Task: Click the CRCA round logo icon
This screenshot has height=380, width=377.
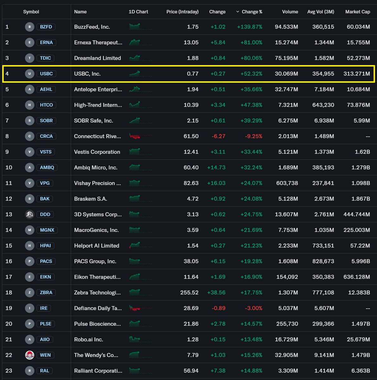Action: coord(30,136)
